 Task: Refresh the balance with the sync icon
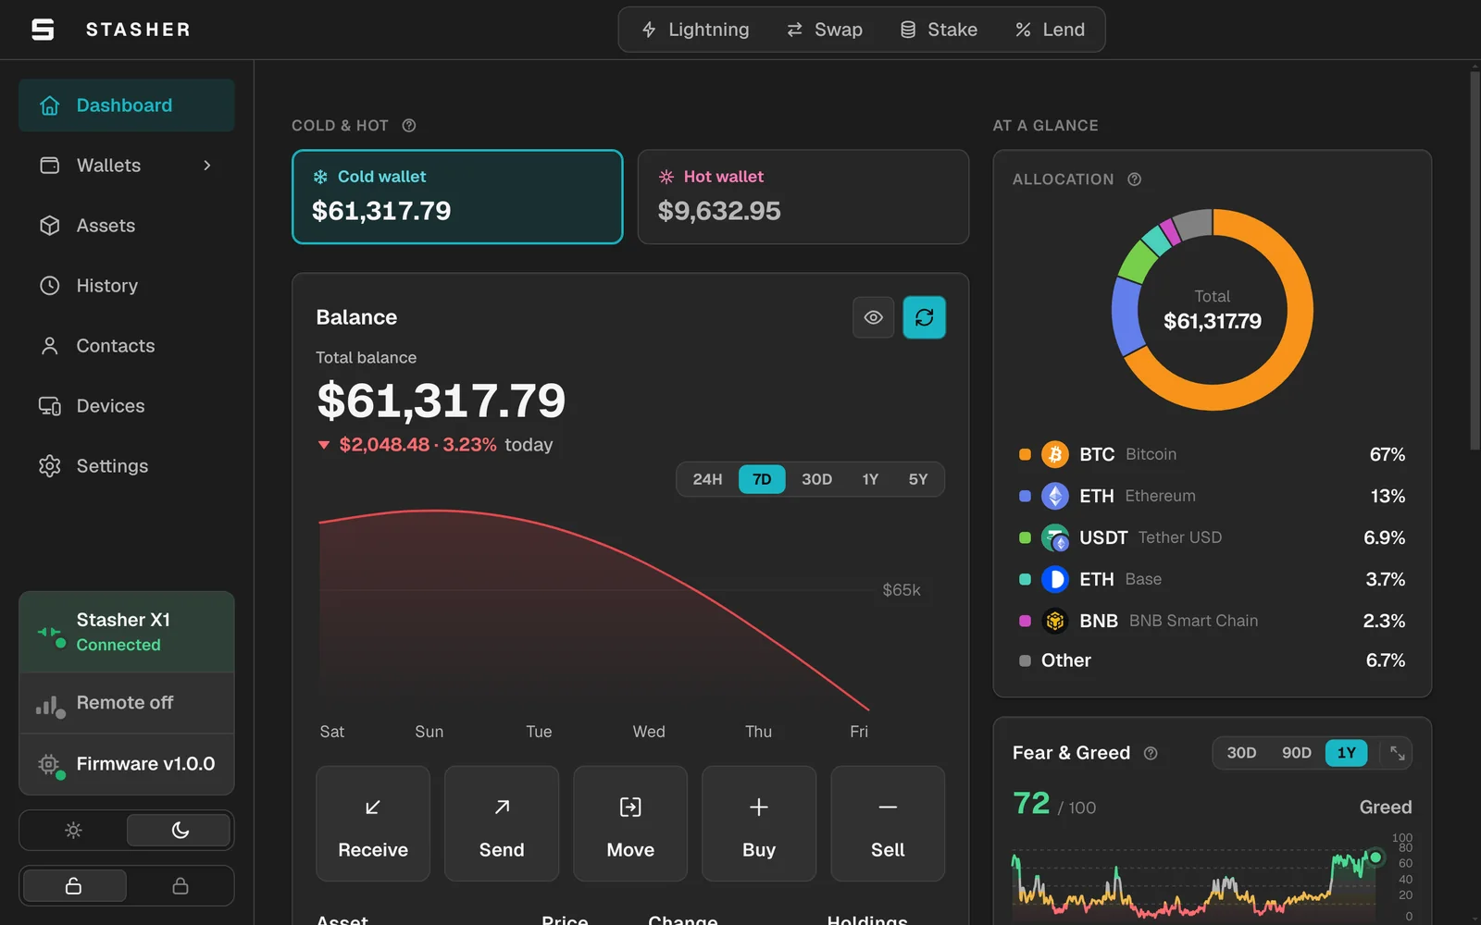(924, 317)
